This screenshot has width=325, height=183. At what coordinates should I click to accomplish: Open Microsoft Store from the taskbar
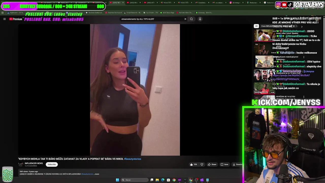click(168, 180)
